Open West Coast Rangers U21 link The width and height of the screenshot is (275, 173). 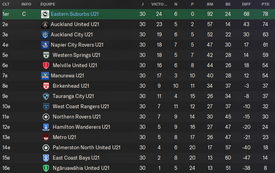point(81,106)
